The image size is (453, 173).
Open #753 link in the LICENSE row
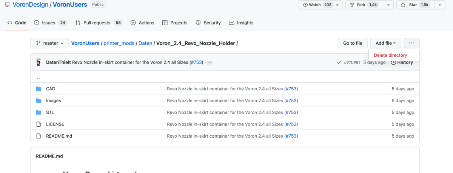pyautogui.click(x=291, y=124)
